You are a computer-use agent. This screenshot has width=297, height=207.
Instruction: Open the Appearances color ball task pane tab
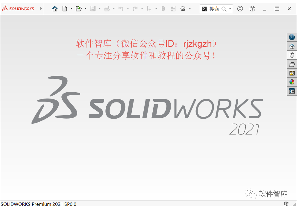(x=292, y=82)
